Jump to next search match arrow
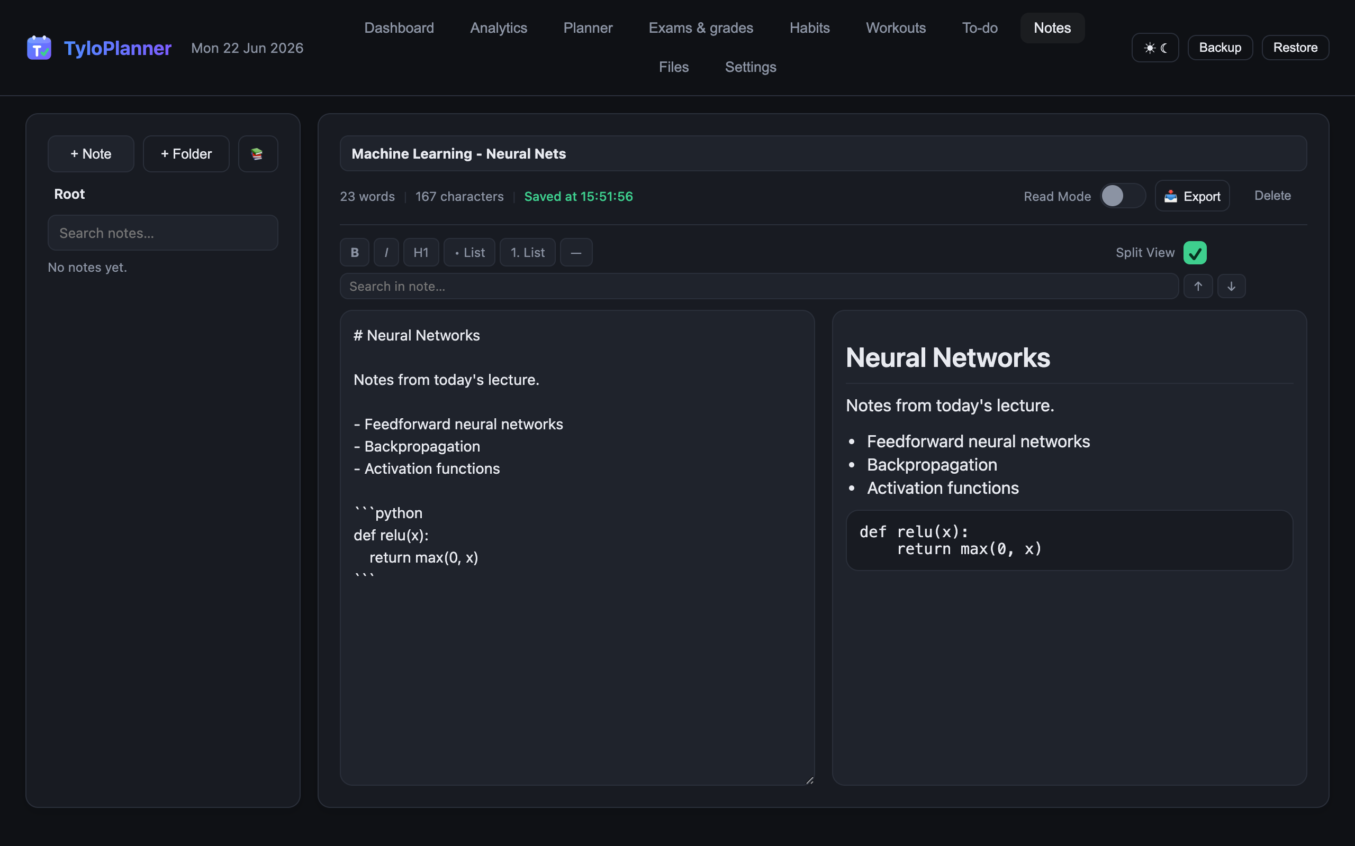Viewport: 1355px width, 846px height. [x=1231, y=287]
